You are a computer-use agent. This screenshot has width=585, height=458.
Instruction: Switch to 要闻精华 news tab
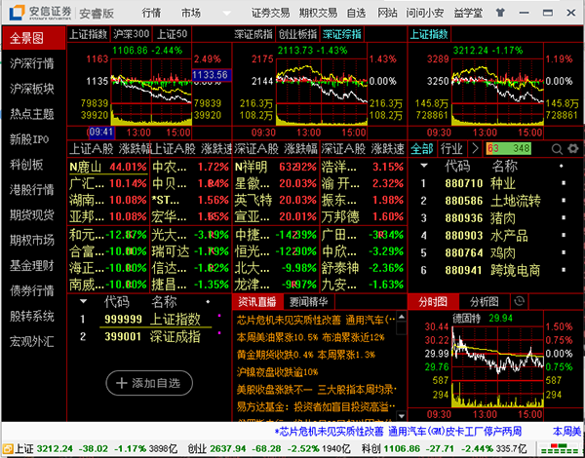click(x=308, y=302)
